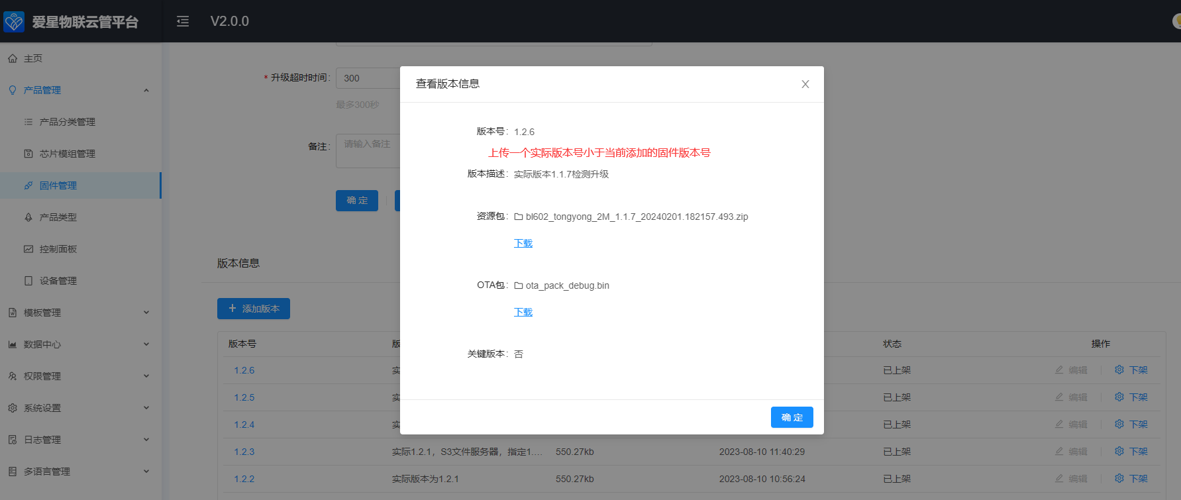Click the gear icon for 系统设置
Image resolution: width=1181 pixels, height=500 pixels.
[13, 408]
